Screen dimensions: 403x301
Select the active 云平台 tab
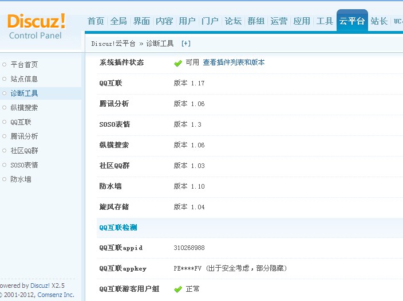click(352, 21)
